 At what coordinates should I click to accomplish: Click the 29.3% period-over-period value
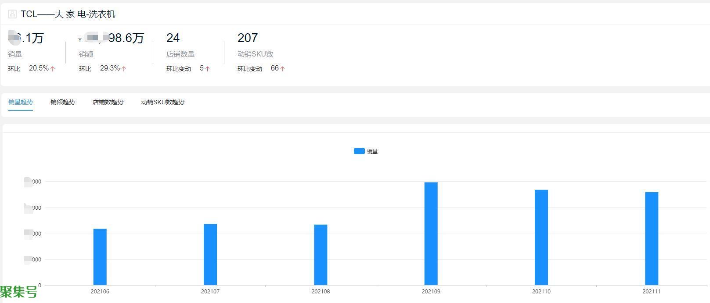tap(110, 68)
